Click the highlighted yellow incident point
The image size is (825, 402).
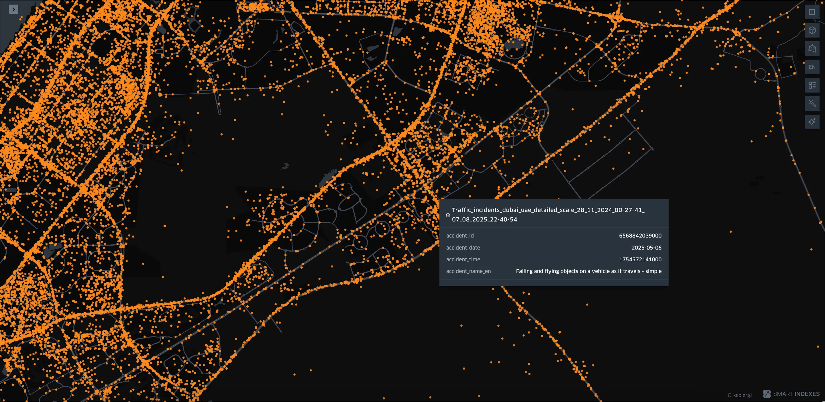(x=429, y=192)
